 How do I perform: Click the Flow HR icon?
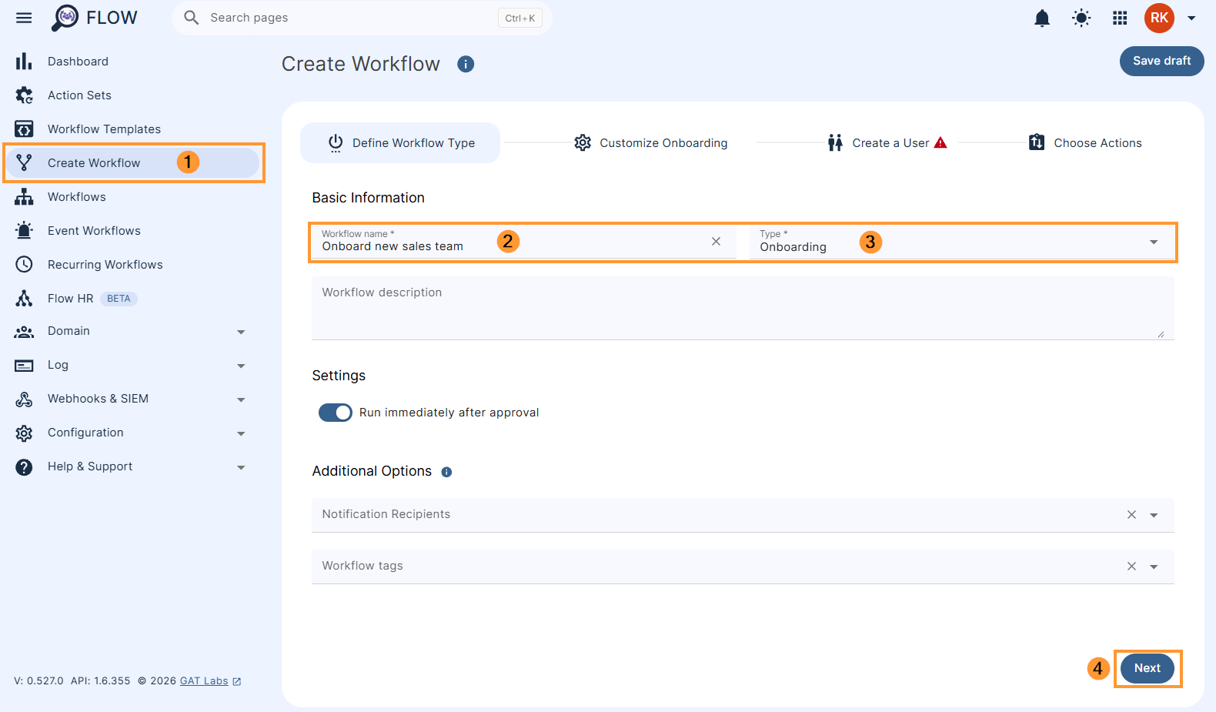[24, 299]
